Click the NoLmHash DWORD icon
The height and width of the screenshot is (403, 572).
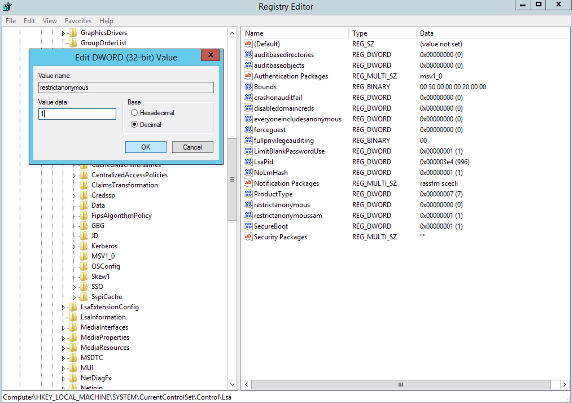[248, 172]
